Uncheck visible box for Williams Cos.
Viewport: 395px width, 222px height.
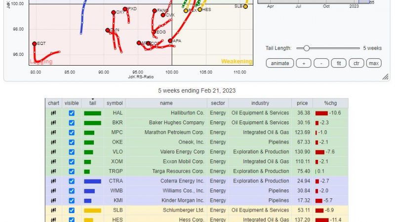pyautogui.click(x=72, y=191)
